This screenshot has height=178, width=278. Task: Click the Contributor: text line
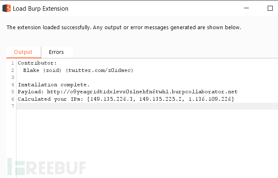pos(37,63)
